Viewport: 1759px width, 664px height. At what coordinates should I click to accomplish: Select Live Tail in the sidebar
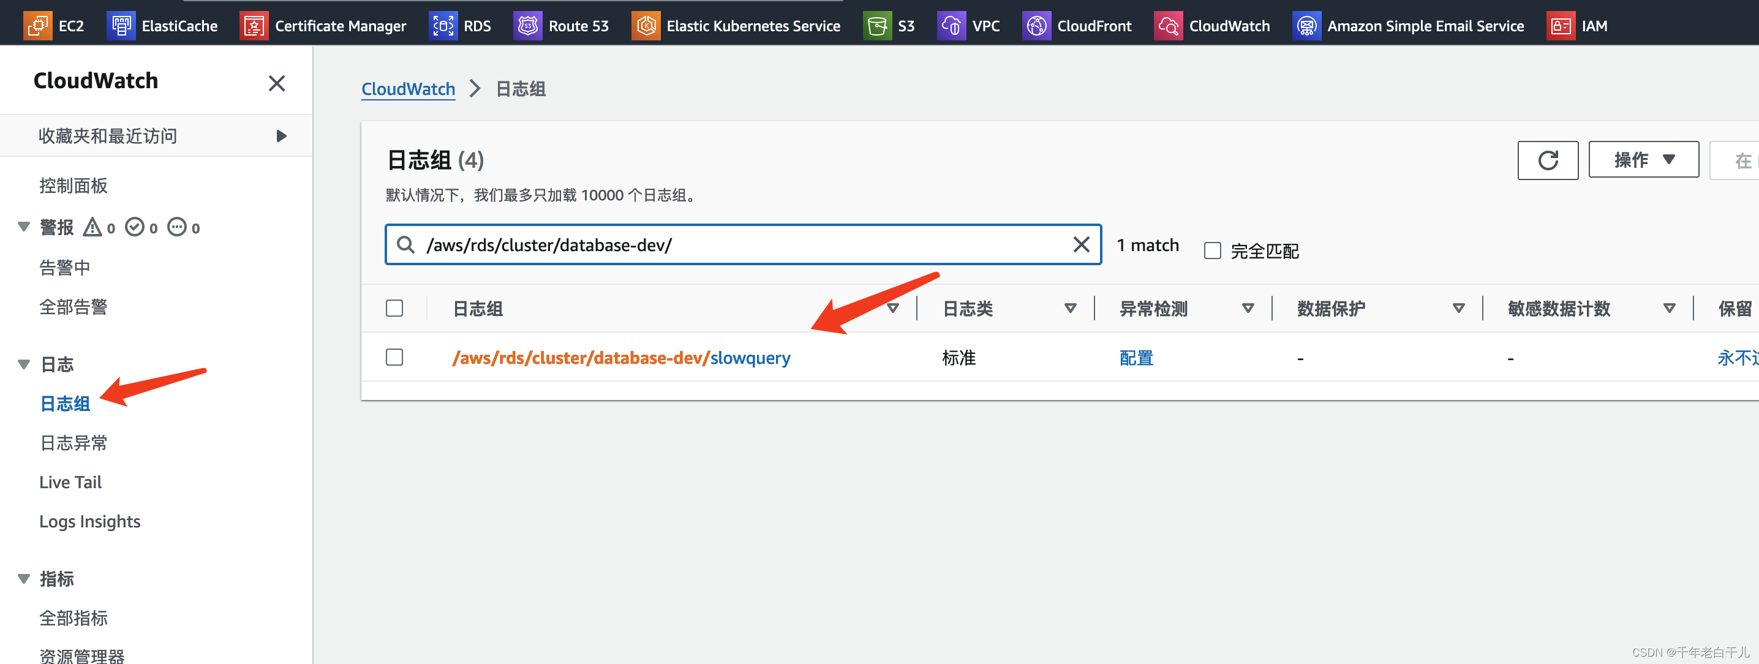(70, 482)
